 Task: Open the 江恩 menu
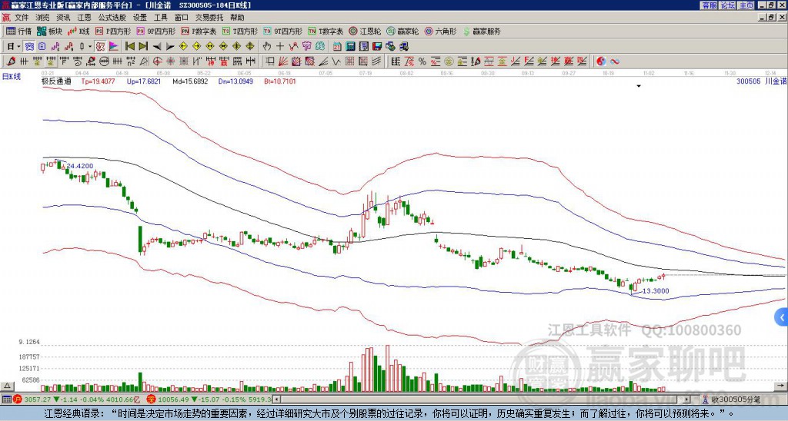pyautogui.click(x=84, y=18)
